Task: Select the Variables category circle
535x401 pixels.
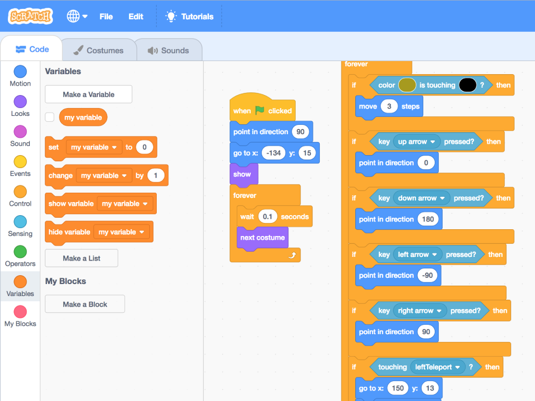Action: pyautogui.click(x=20, y=281)
